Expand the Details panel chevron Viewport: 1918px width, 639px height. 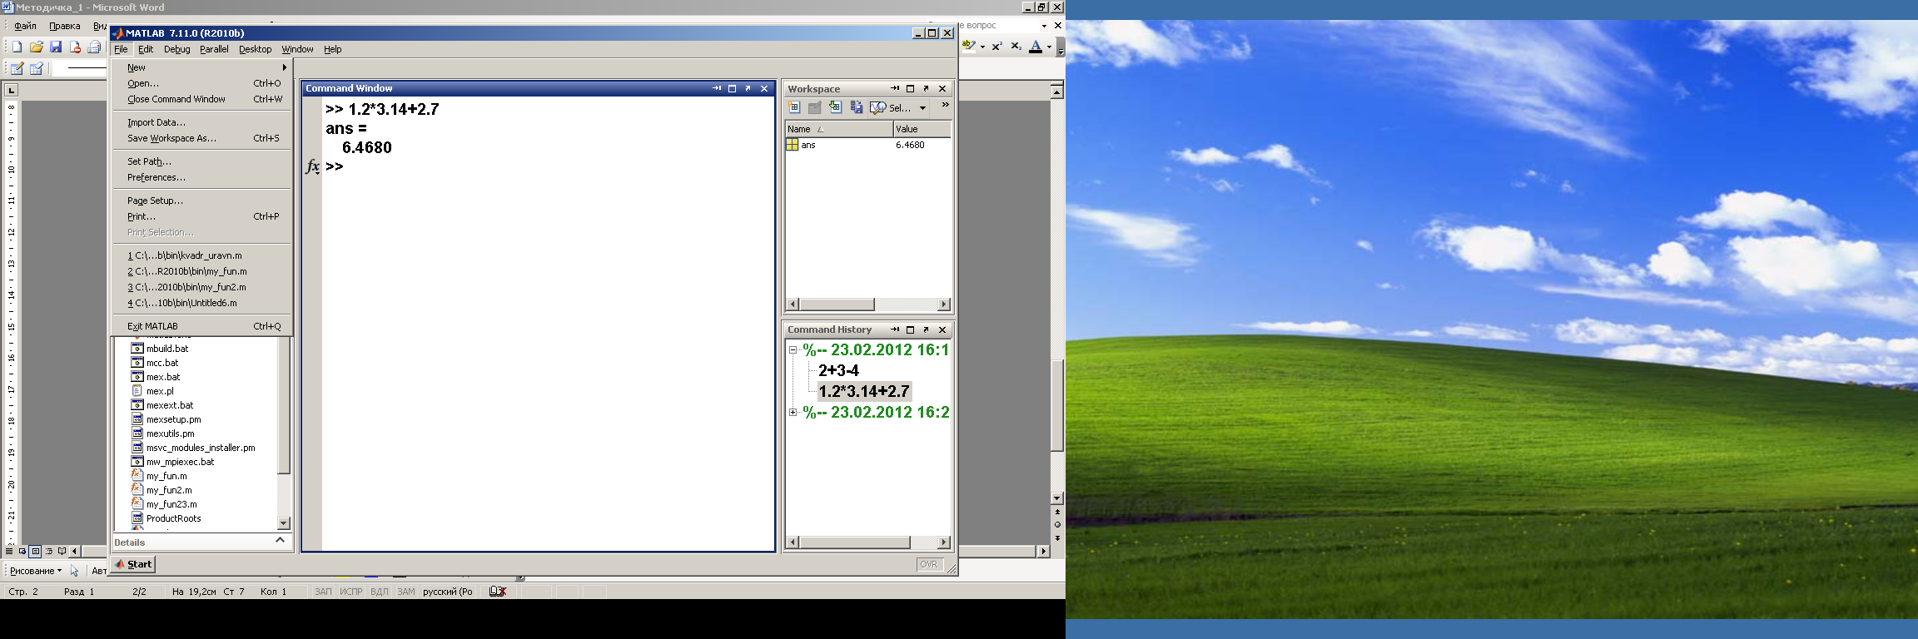[x=281, y=540]
